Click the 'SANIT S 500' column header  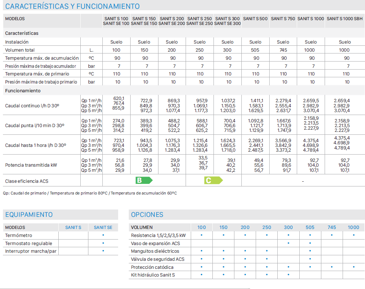255,19
